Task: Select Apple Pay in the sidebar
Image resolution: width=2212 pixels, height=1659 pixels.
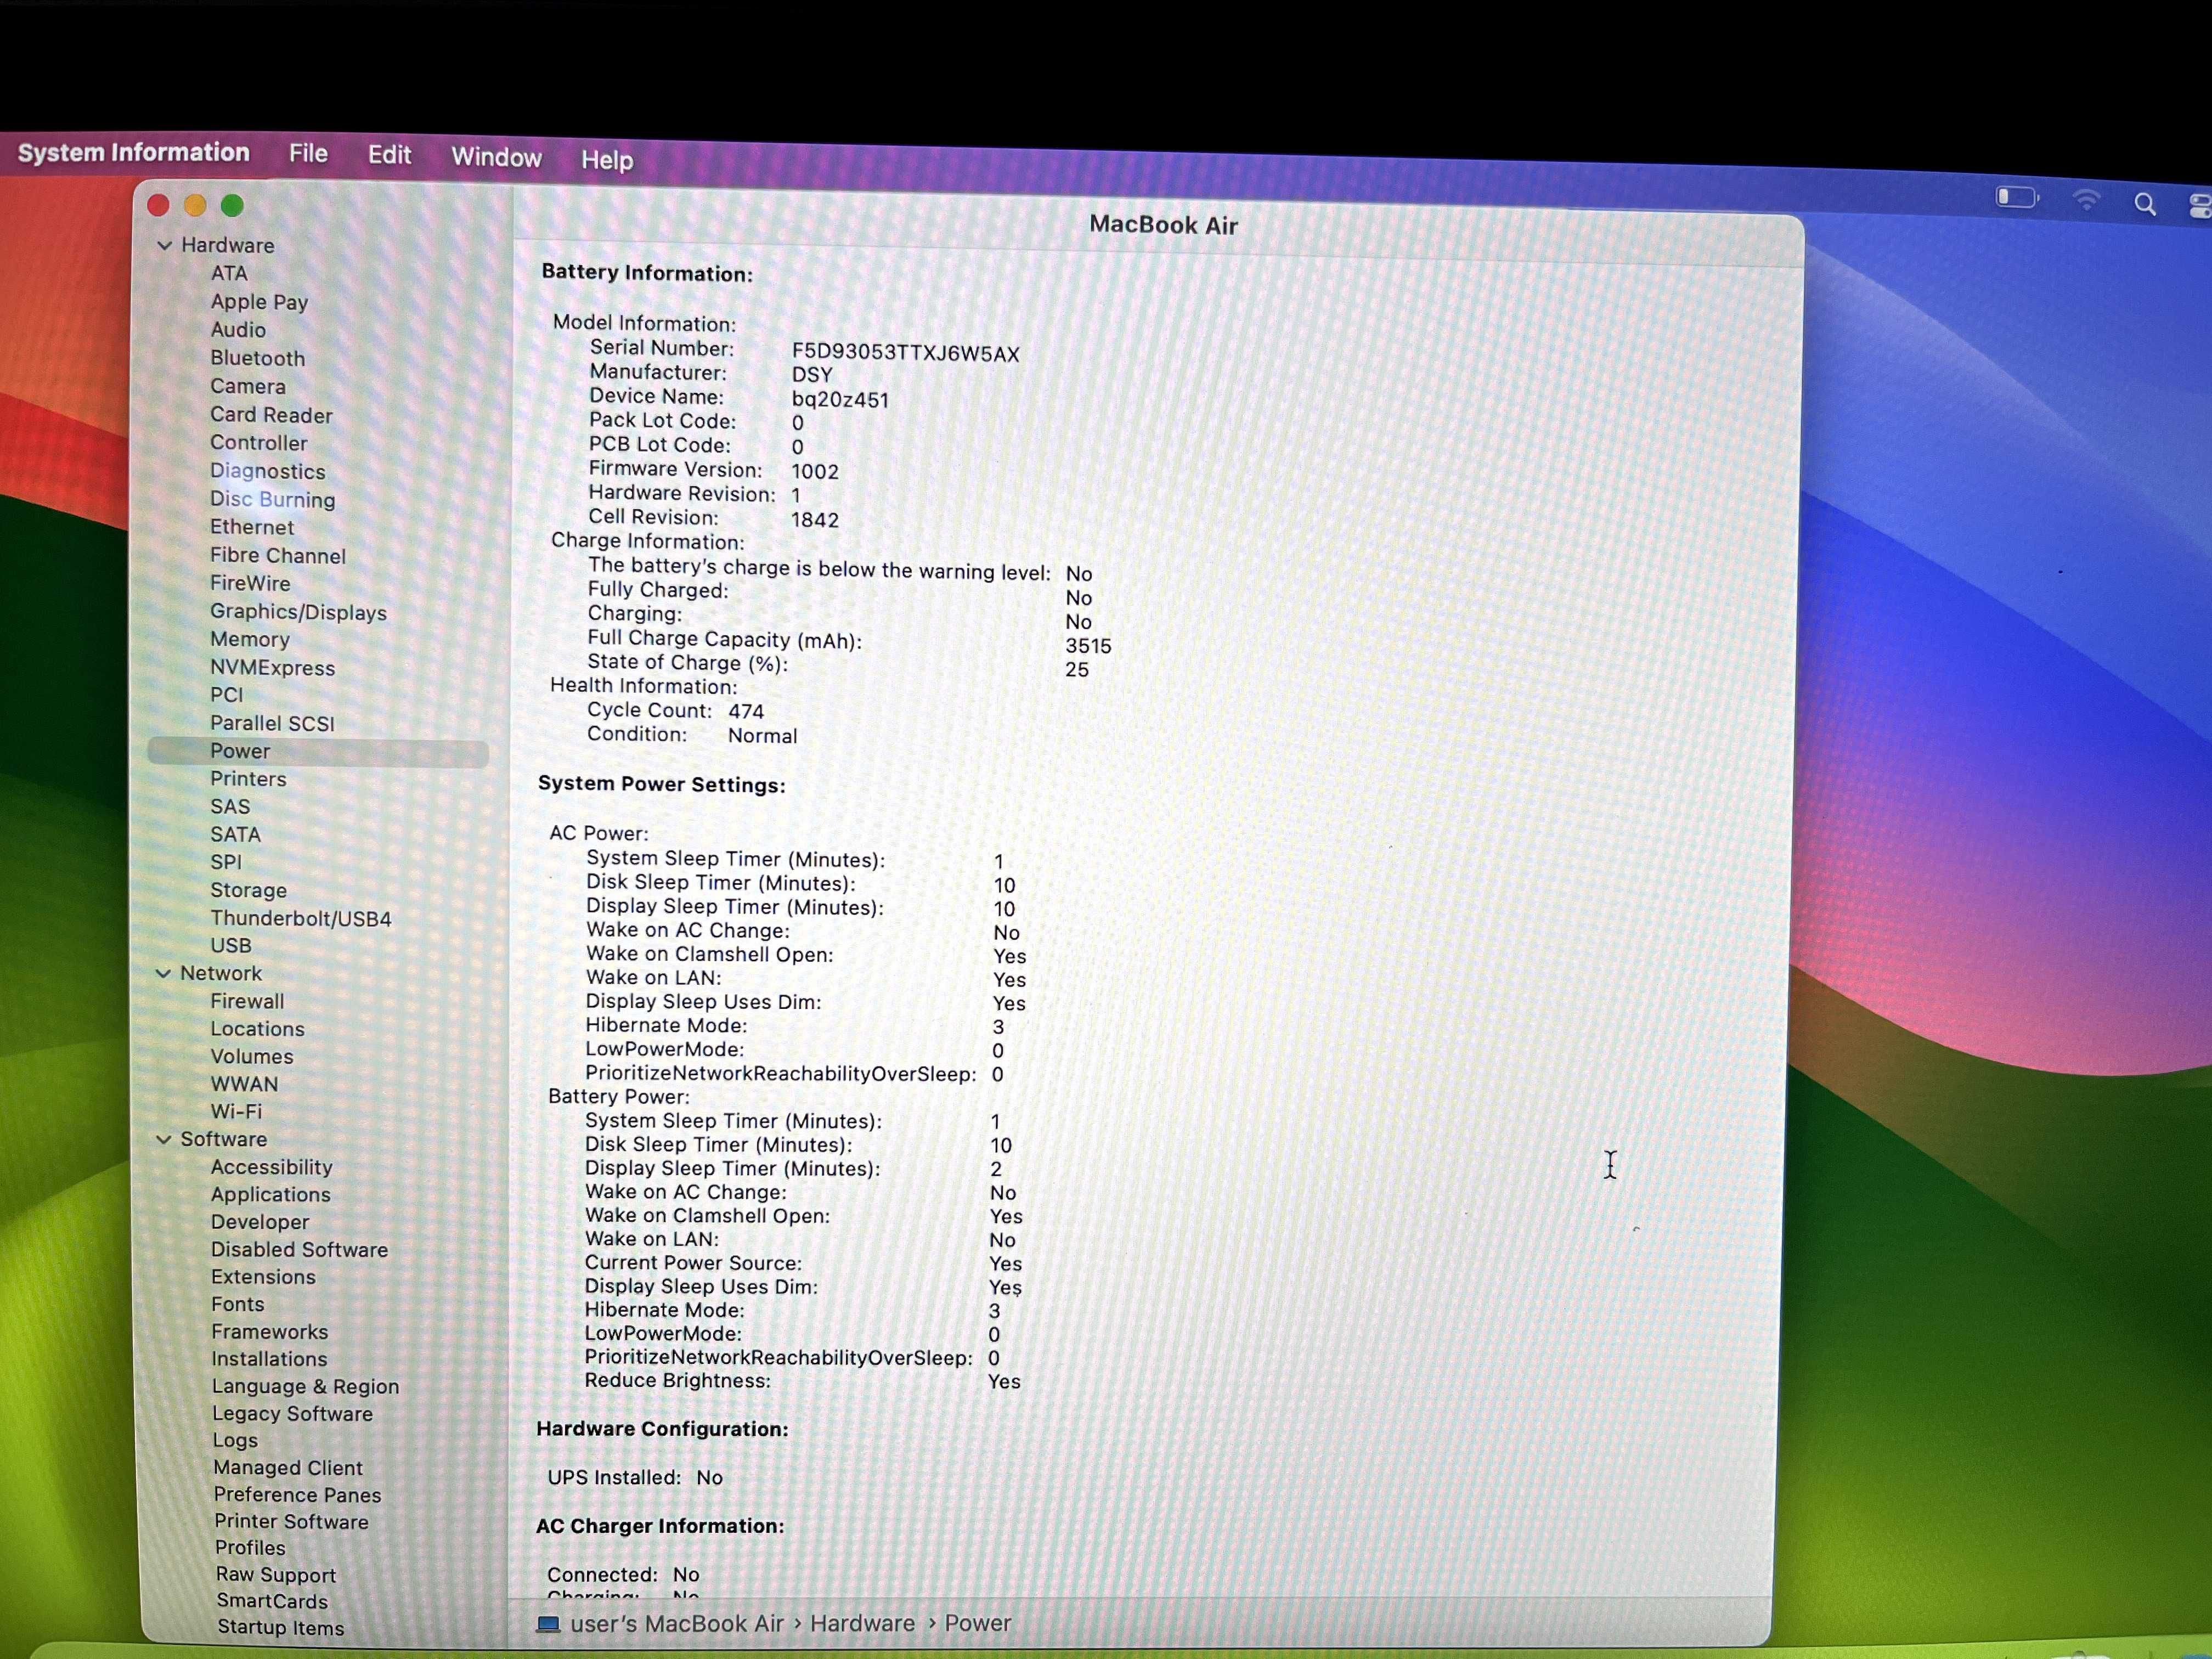Action: (259, 302)
